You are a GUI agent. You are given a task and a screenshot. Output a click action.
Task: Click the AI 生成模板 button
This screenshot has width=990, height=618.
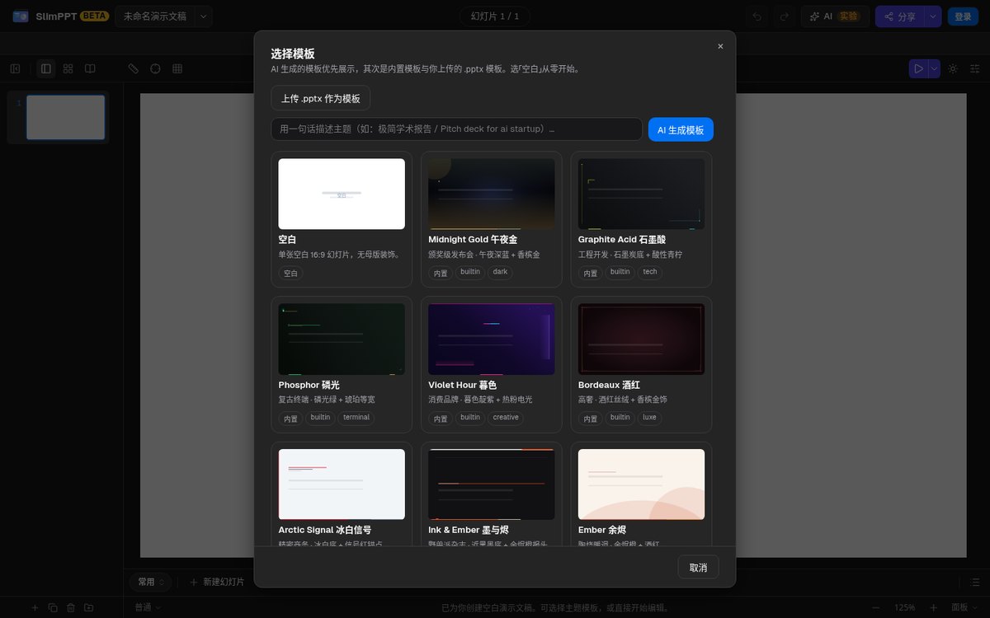(681, 129)
